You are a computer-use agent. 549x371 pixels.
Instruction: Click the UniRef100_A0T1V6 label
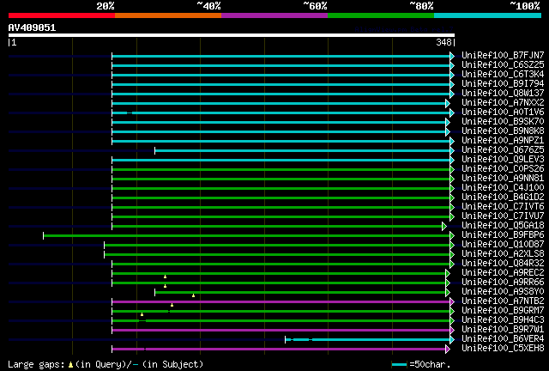click(503, 113)
